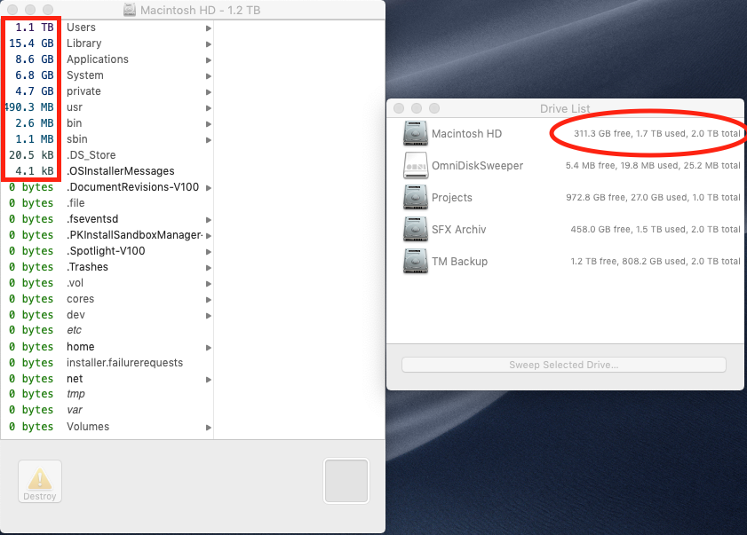Select the Users row
This screenshot has width=747, height=535.
[107, 28]
